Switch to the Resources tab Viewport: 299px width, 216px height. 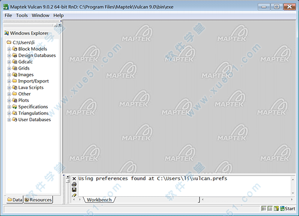pyautogui.click(x=38, y=200)
